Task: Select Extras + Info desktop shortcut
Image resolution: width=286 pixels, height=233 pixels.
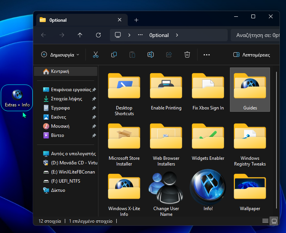Action: [x=17, y=98]
